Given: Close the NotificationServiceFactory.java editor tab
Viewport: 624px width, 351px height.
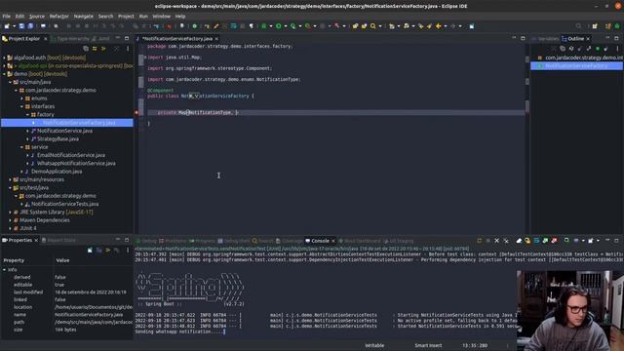Looking at the screenshot, I should tap(216, 39).
